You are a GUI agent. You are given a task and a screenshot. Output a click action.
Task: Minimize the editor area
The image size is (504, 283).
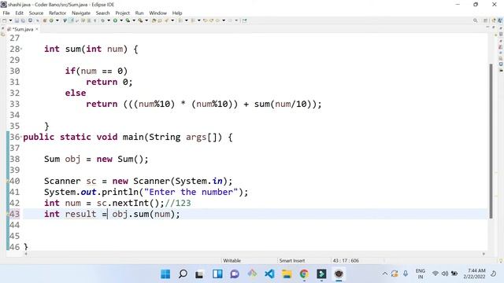[x=487, y=27]
